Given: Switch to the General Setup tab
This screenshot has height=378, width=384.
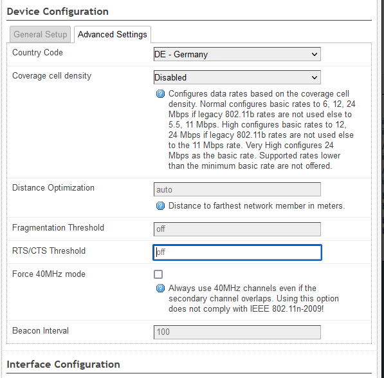Looking at the screenshot, I should point(40,35).
